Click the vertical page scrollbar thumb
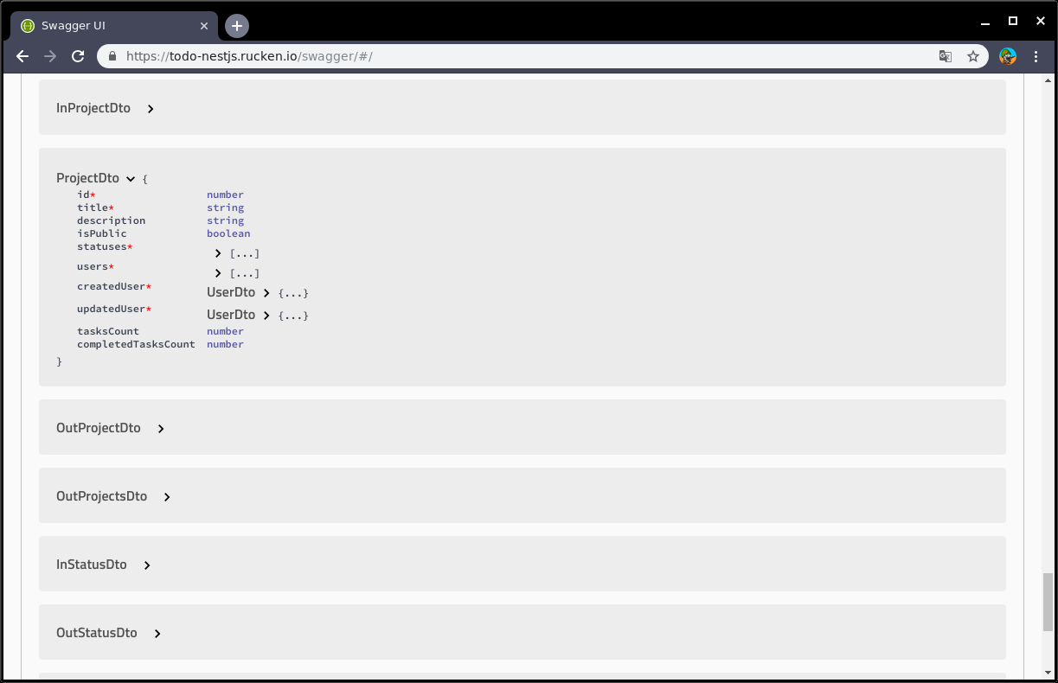1058x683 pixels. coord(1048,603)
